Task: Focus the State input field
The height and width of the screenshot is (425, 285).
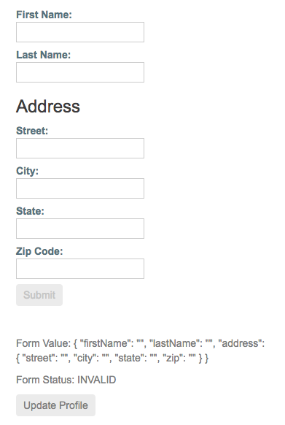Action: (x=80, y=229)
